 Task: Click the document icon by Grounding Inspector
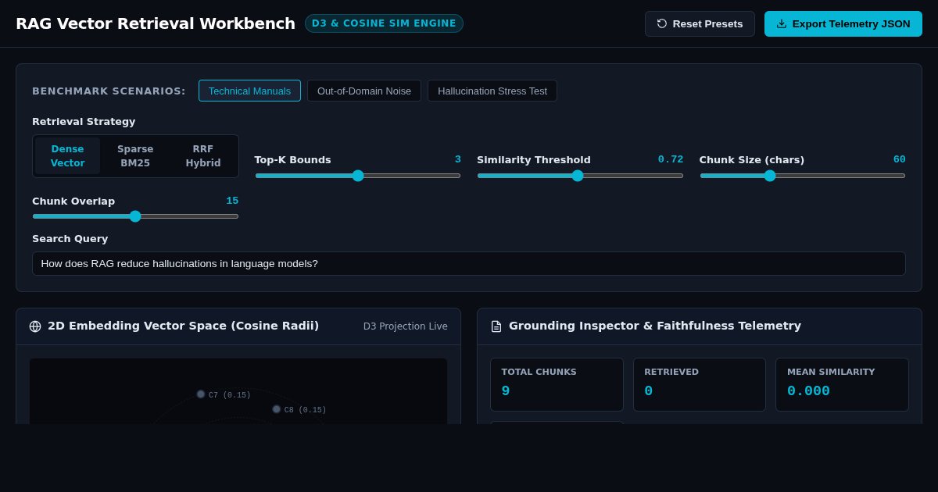[496, 326]
